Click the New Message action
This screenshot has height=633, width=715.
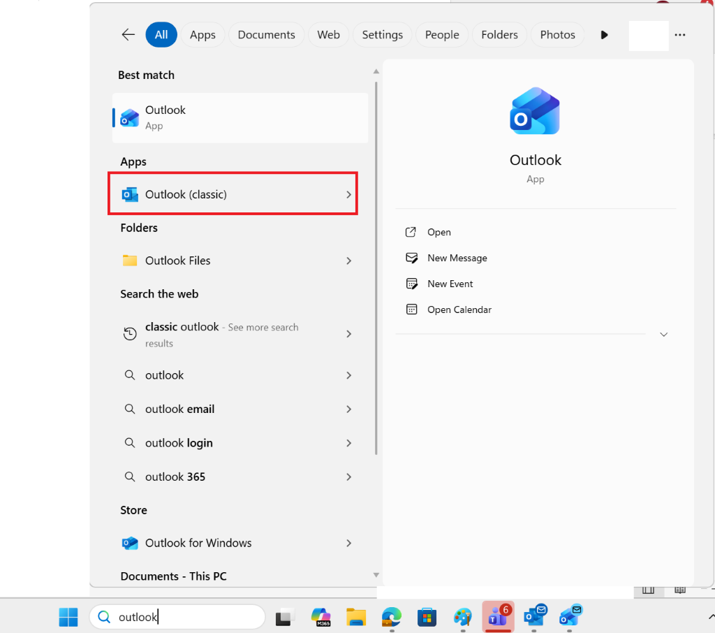pyautogui.click(x=455, y=258)
